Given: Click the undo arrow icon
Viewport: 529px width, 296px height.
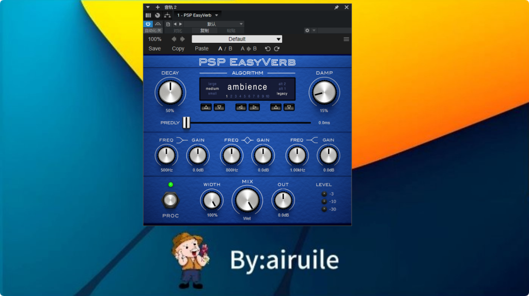Looking at the screenshot, I should [268, 49].
